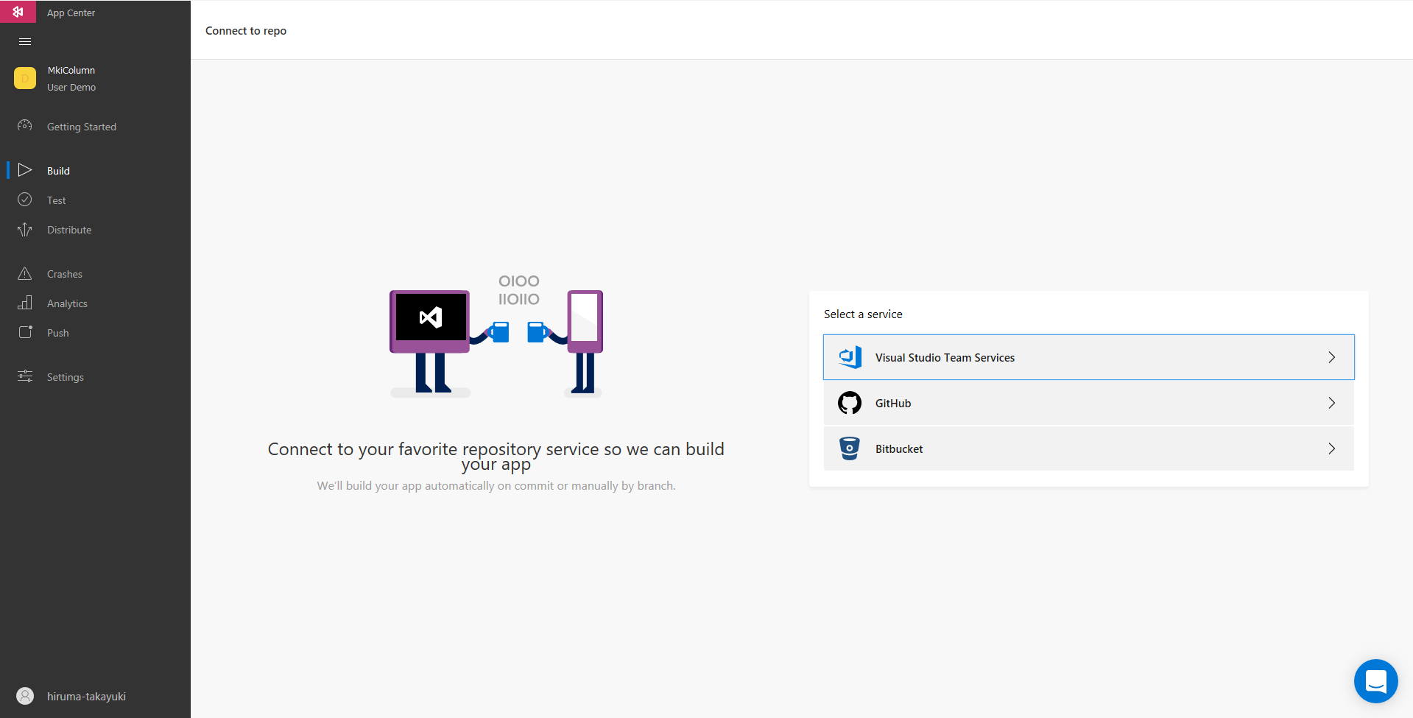Choose GitHub as repository service
The height and width of the screenshot is (718, 1413).
[1088, 403]
